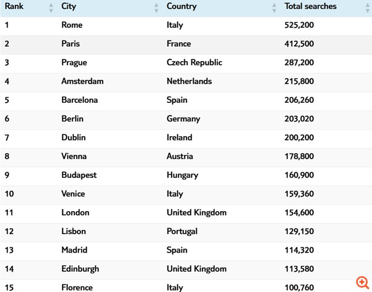Click the City column header label
Viewport: 372px width, 292px height.
[x=69, y=7]
